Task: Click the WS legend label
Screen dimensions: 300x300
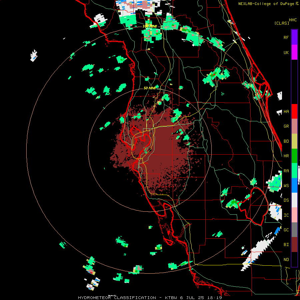Action: click(x=286, y=186)
